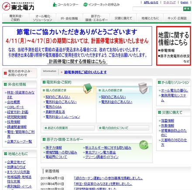
Task: Open the グリーン調達ガイドライン link
Action: (x=102, y=157)
